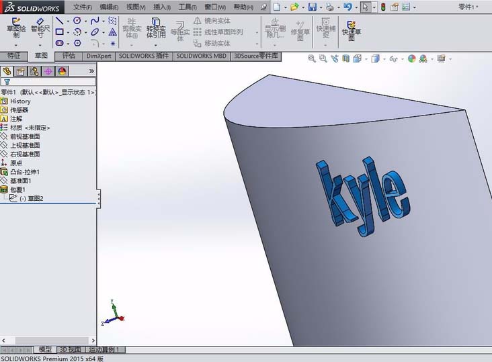Open the DimXpert tab
Viewport: 492px width, 362px height.
99,56
